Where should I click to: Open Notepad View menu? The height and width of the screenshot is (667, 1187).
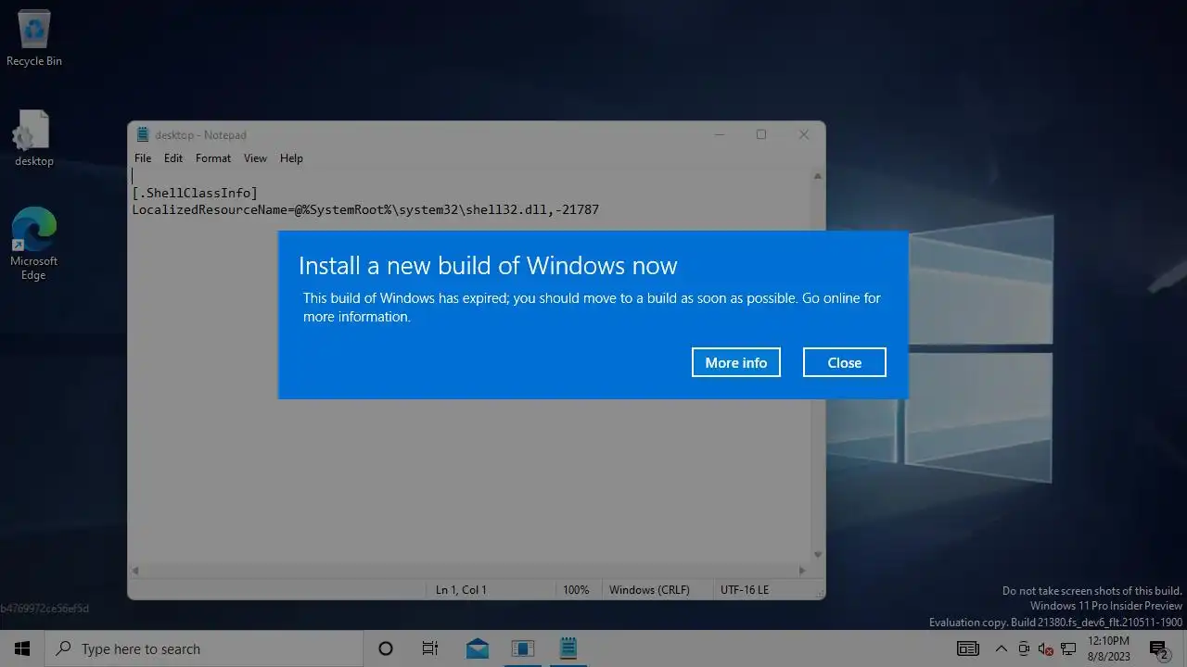click(255, 158)
